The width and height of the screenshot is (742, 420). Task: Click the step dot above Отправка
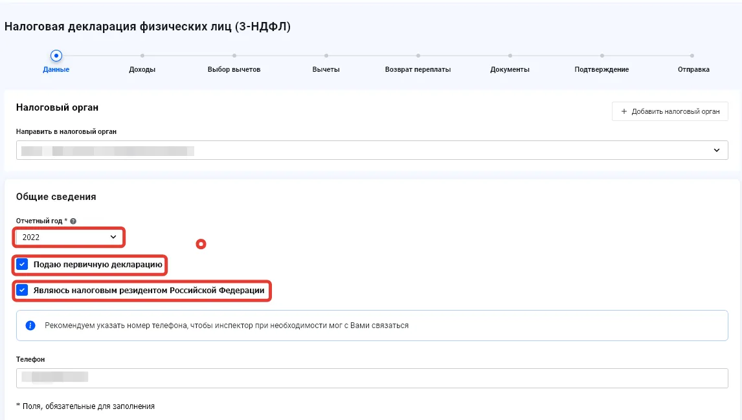click(692, 56)
